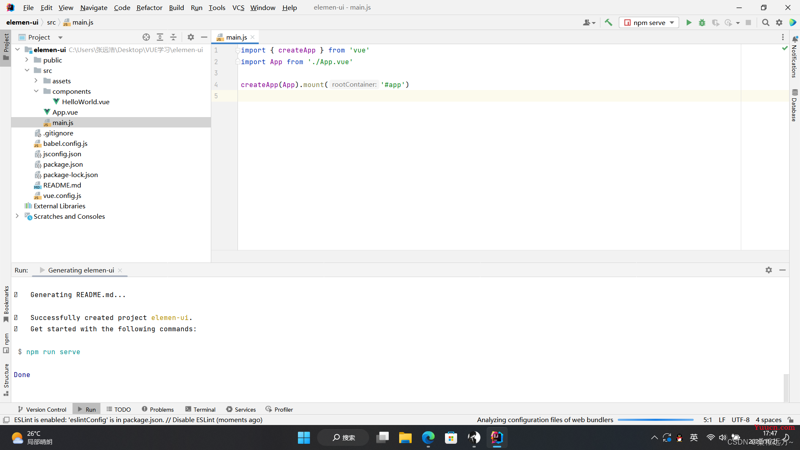Toggle the Structure side tool window

coord(6,380)
